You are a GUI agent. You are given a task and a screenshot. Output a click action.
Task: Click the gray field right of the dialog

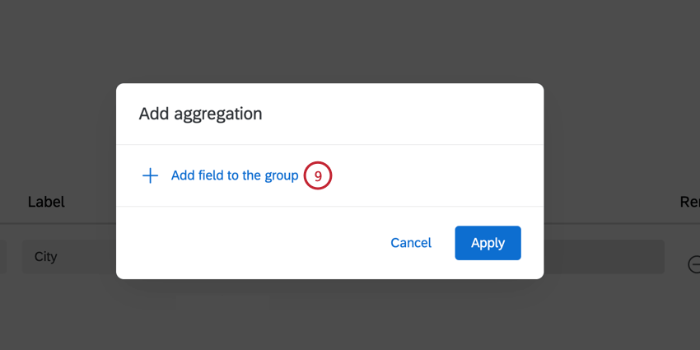pyautogui.click(x=604, y=257)
